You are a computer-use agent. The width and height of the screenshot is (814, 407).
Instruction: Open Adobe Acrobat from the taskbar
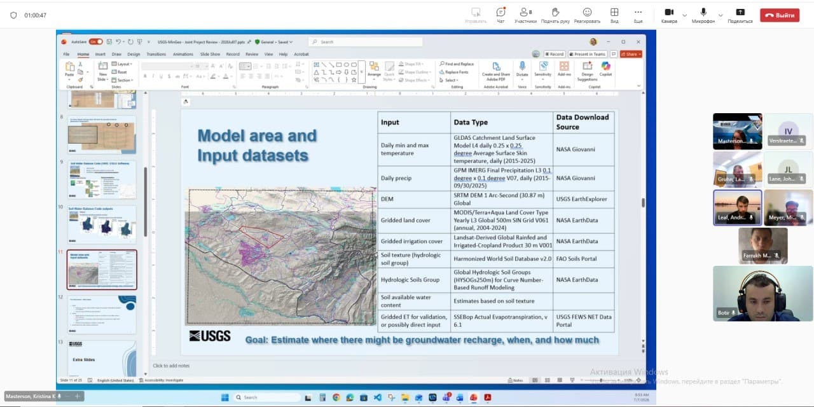coord(487,397)
